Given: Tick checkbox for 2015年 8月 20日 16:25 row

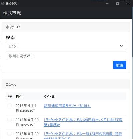Looking at the screenshot, I should click(9, 120).
